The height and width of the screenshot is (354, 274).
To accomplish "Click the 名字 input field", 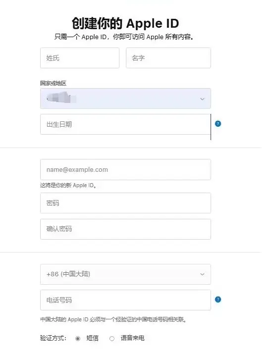I will (x=168, y=58).
